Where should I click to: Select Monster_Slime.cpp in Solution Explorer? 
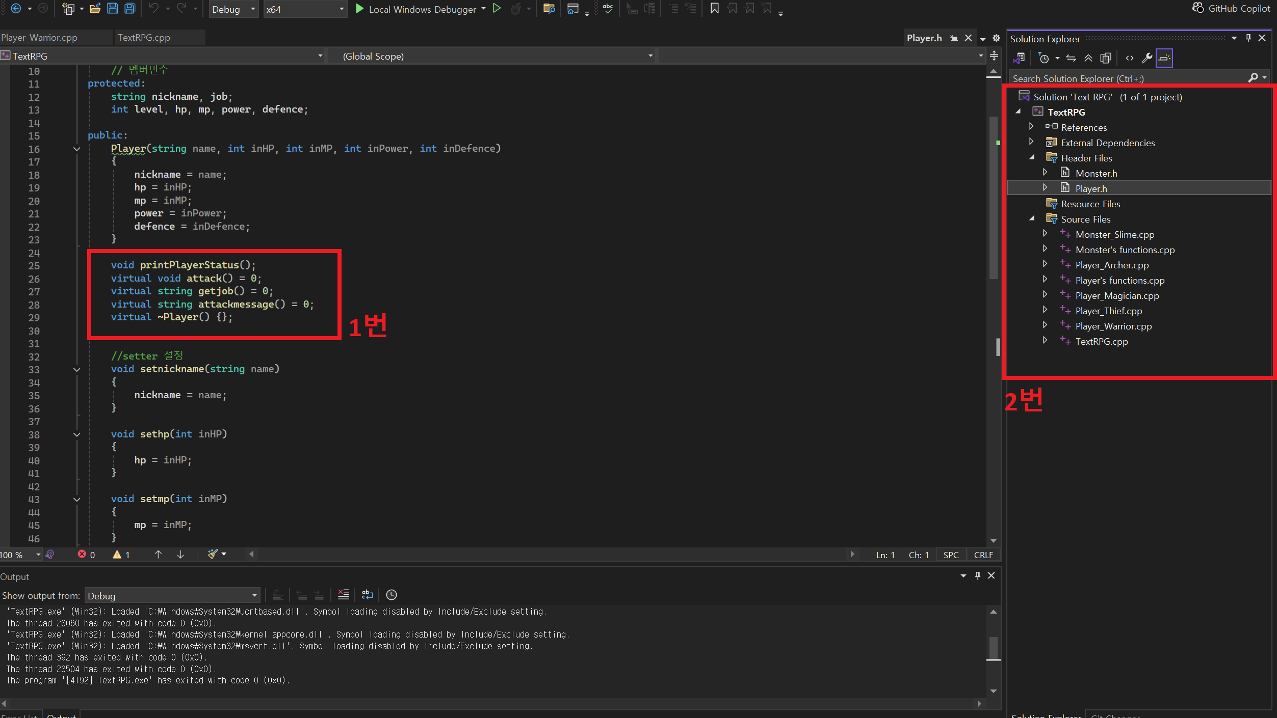(x=1114, y=235)
